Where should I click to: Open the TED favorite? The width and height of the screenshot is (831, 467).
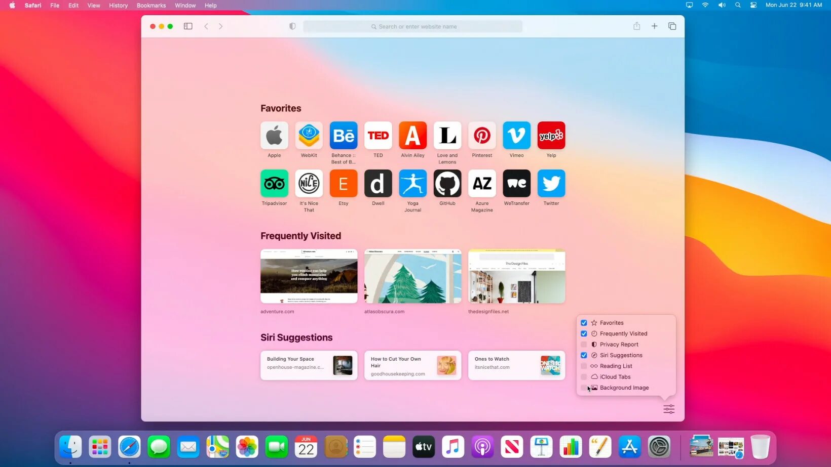(378, 135)
